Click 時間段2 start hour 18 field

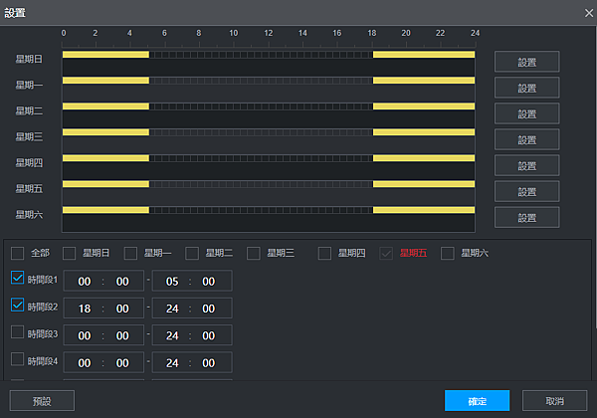click(x=85, y=309)
